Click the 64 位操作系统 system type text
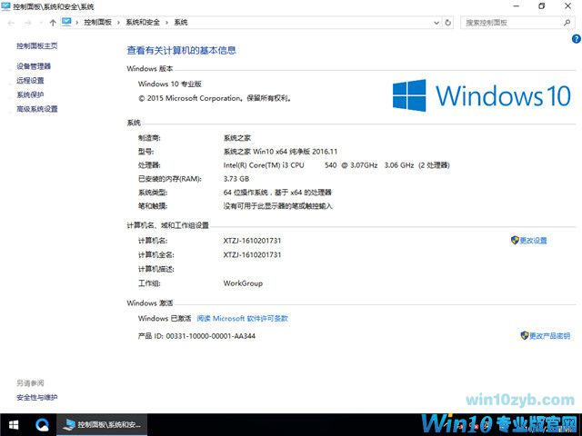 tap(277, 193)
